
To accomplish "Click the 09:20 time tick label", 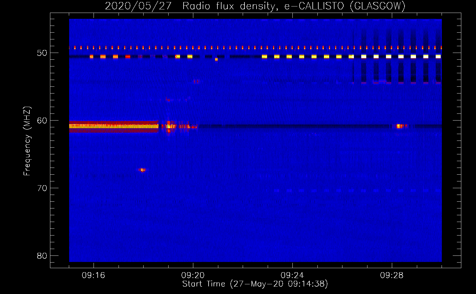I will point(193,275).
